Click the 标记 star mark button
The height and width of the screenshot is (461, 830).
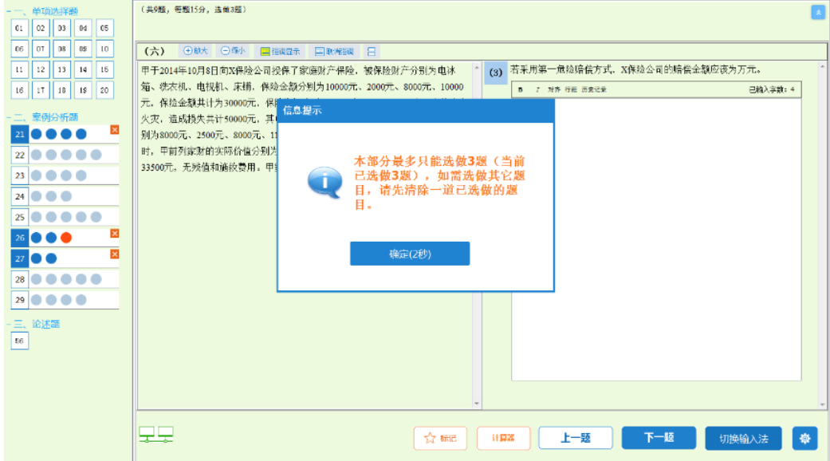pos(440,438)
